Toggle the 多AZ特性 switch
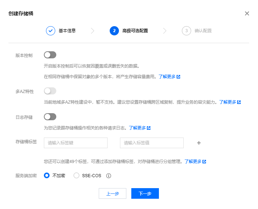Screen dimensions: 258x209 50,91
